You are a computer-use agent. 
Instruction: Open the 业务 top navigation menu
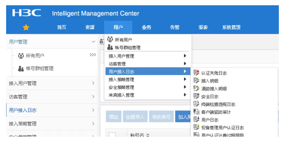[x=146, y=27]
